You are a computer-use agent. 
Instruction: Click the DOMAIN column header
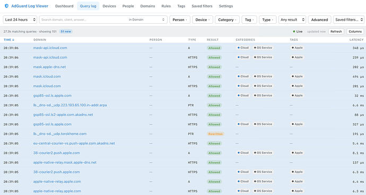point(40,40)
